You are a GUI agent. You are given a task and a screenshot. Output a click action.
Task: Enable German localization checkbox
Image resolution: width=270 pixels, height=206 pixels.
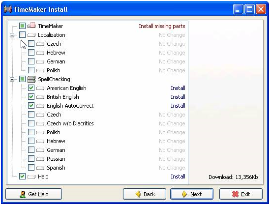(31, 61)
